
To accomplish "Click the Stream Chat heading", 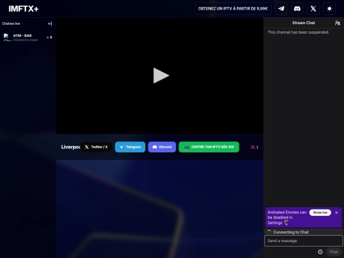I will click(x=303, y=23).
